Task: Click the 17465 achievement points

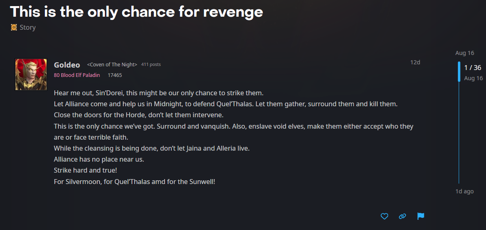Action: [x=115, y=75]
